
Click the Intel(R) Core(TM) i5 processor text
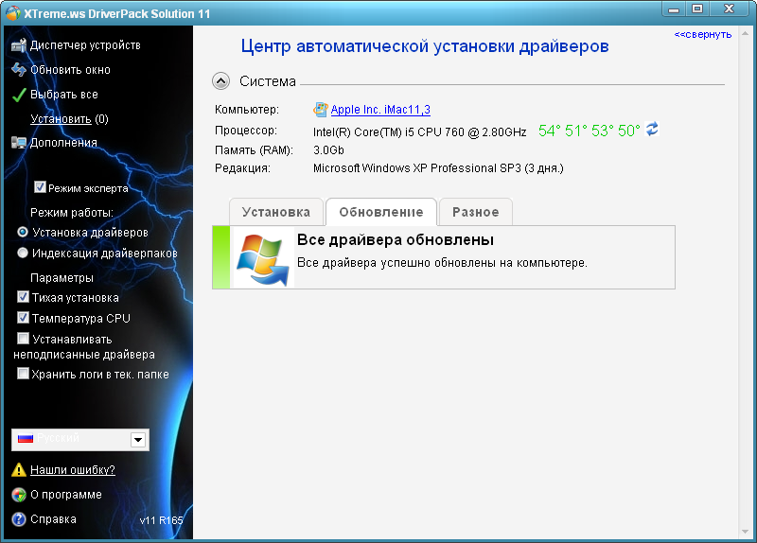(419, 131)
